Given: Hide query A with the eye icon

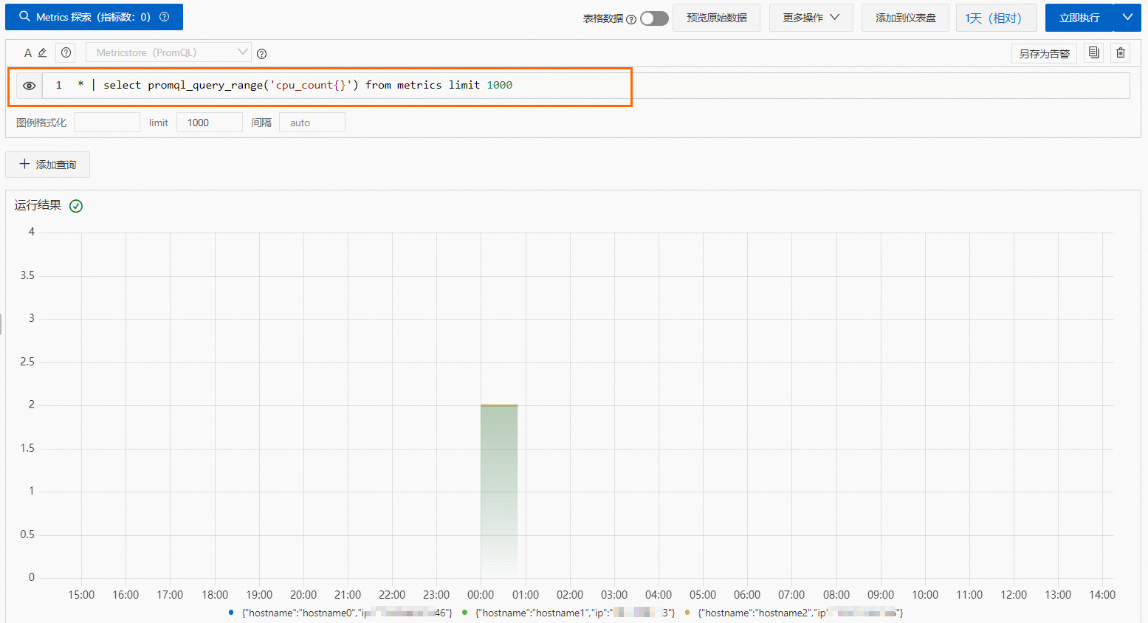Looking at the screenshot, I should pos(29,86).
